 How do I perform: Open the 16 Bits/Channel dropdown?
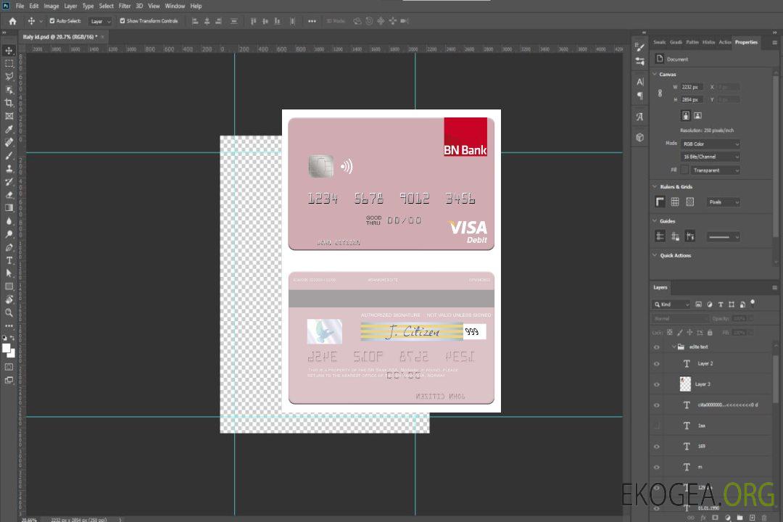pos(710,157)
